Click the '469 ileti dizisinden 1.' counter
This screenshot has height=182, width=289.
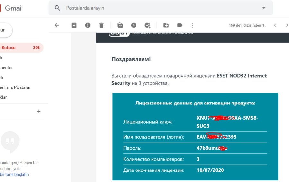(x=247, y=25)
